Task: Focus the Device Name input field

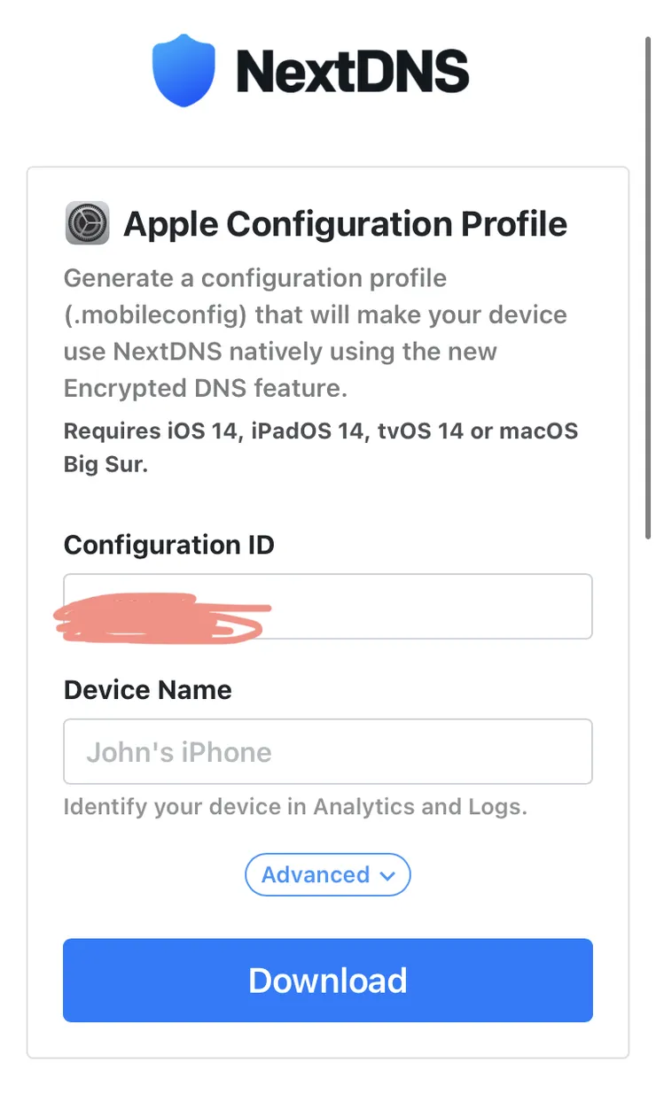Action: (x=328, y=751)
